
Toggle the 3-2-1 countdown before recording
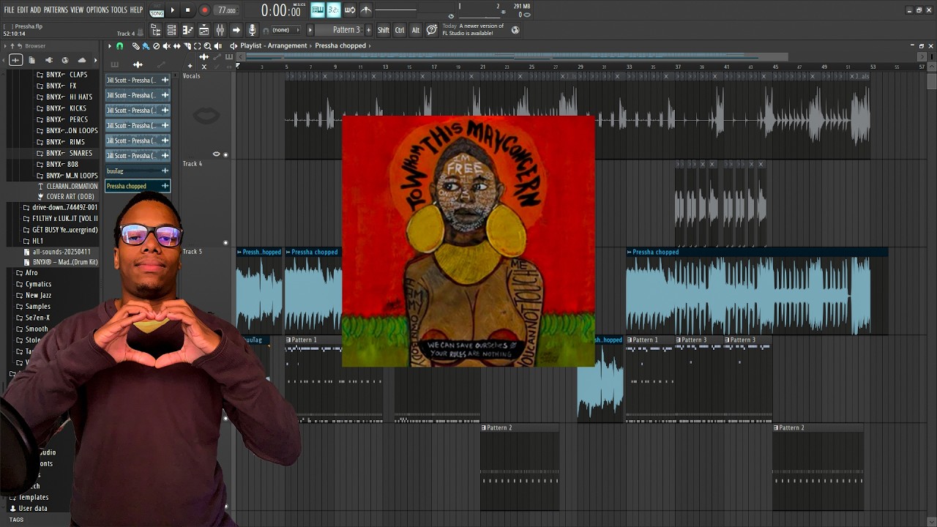click(x=334, y=10)
